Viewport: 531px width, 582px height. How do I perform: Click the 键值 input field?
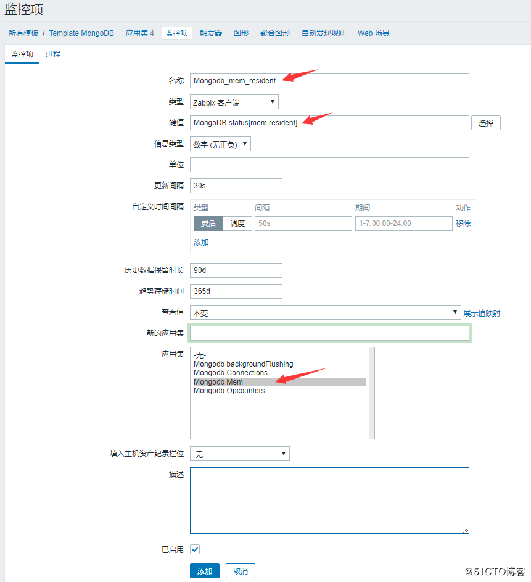point(329,123)
